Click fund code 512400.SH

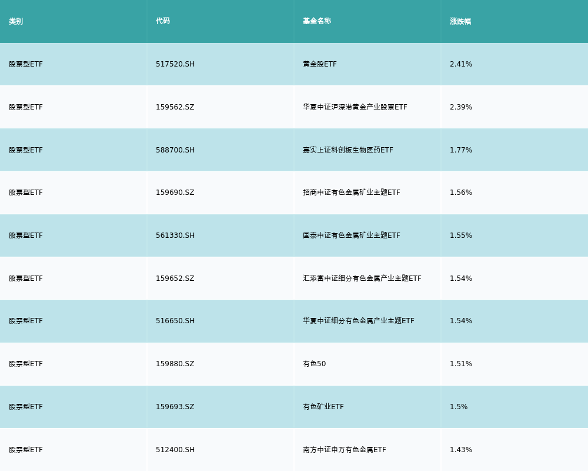pyautogui.click(x=175, y=450)
